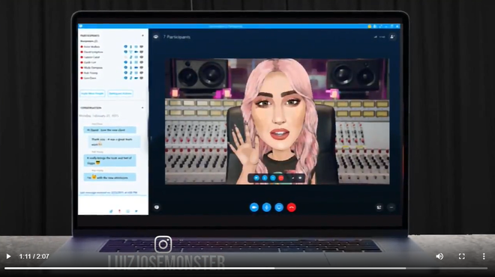495x277 pixels.
Task: Enter fullscreen in the video player
Action: click(461, 257)
